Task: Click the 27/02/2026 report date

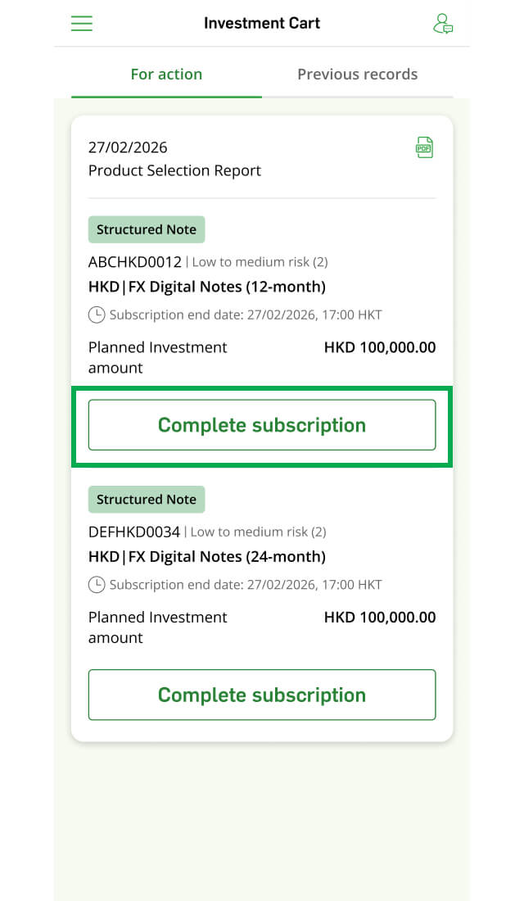Action: pos(128,147)
